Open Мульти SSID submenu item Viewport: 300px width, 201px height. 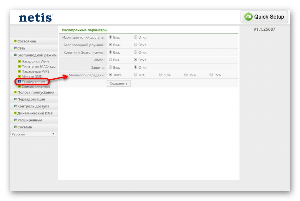pyautogui.click(x=32, y=76)
